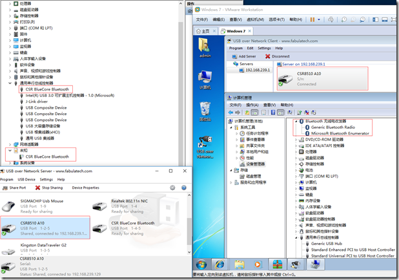399x280 pixels.
Task: Open Help menu in USB Network Client
Action: click(279, 48)
